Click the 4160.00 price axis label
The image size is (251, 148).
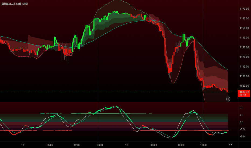(x=244, y=18)
